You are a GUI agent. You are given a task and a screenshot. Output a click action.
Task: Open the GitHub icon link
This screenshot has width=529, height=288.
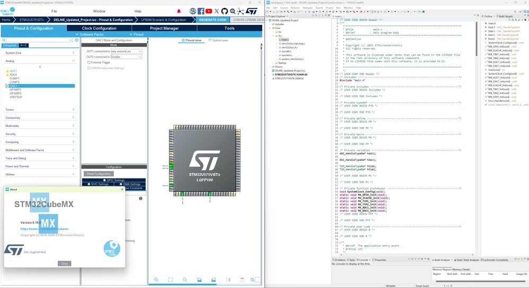click(x=224, y=11)
